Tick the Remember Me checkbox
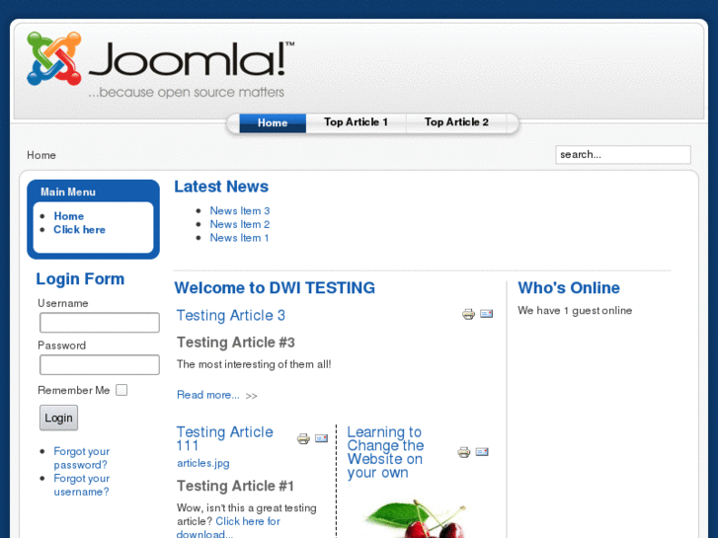 point(121,390)
